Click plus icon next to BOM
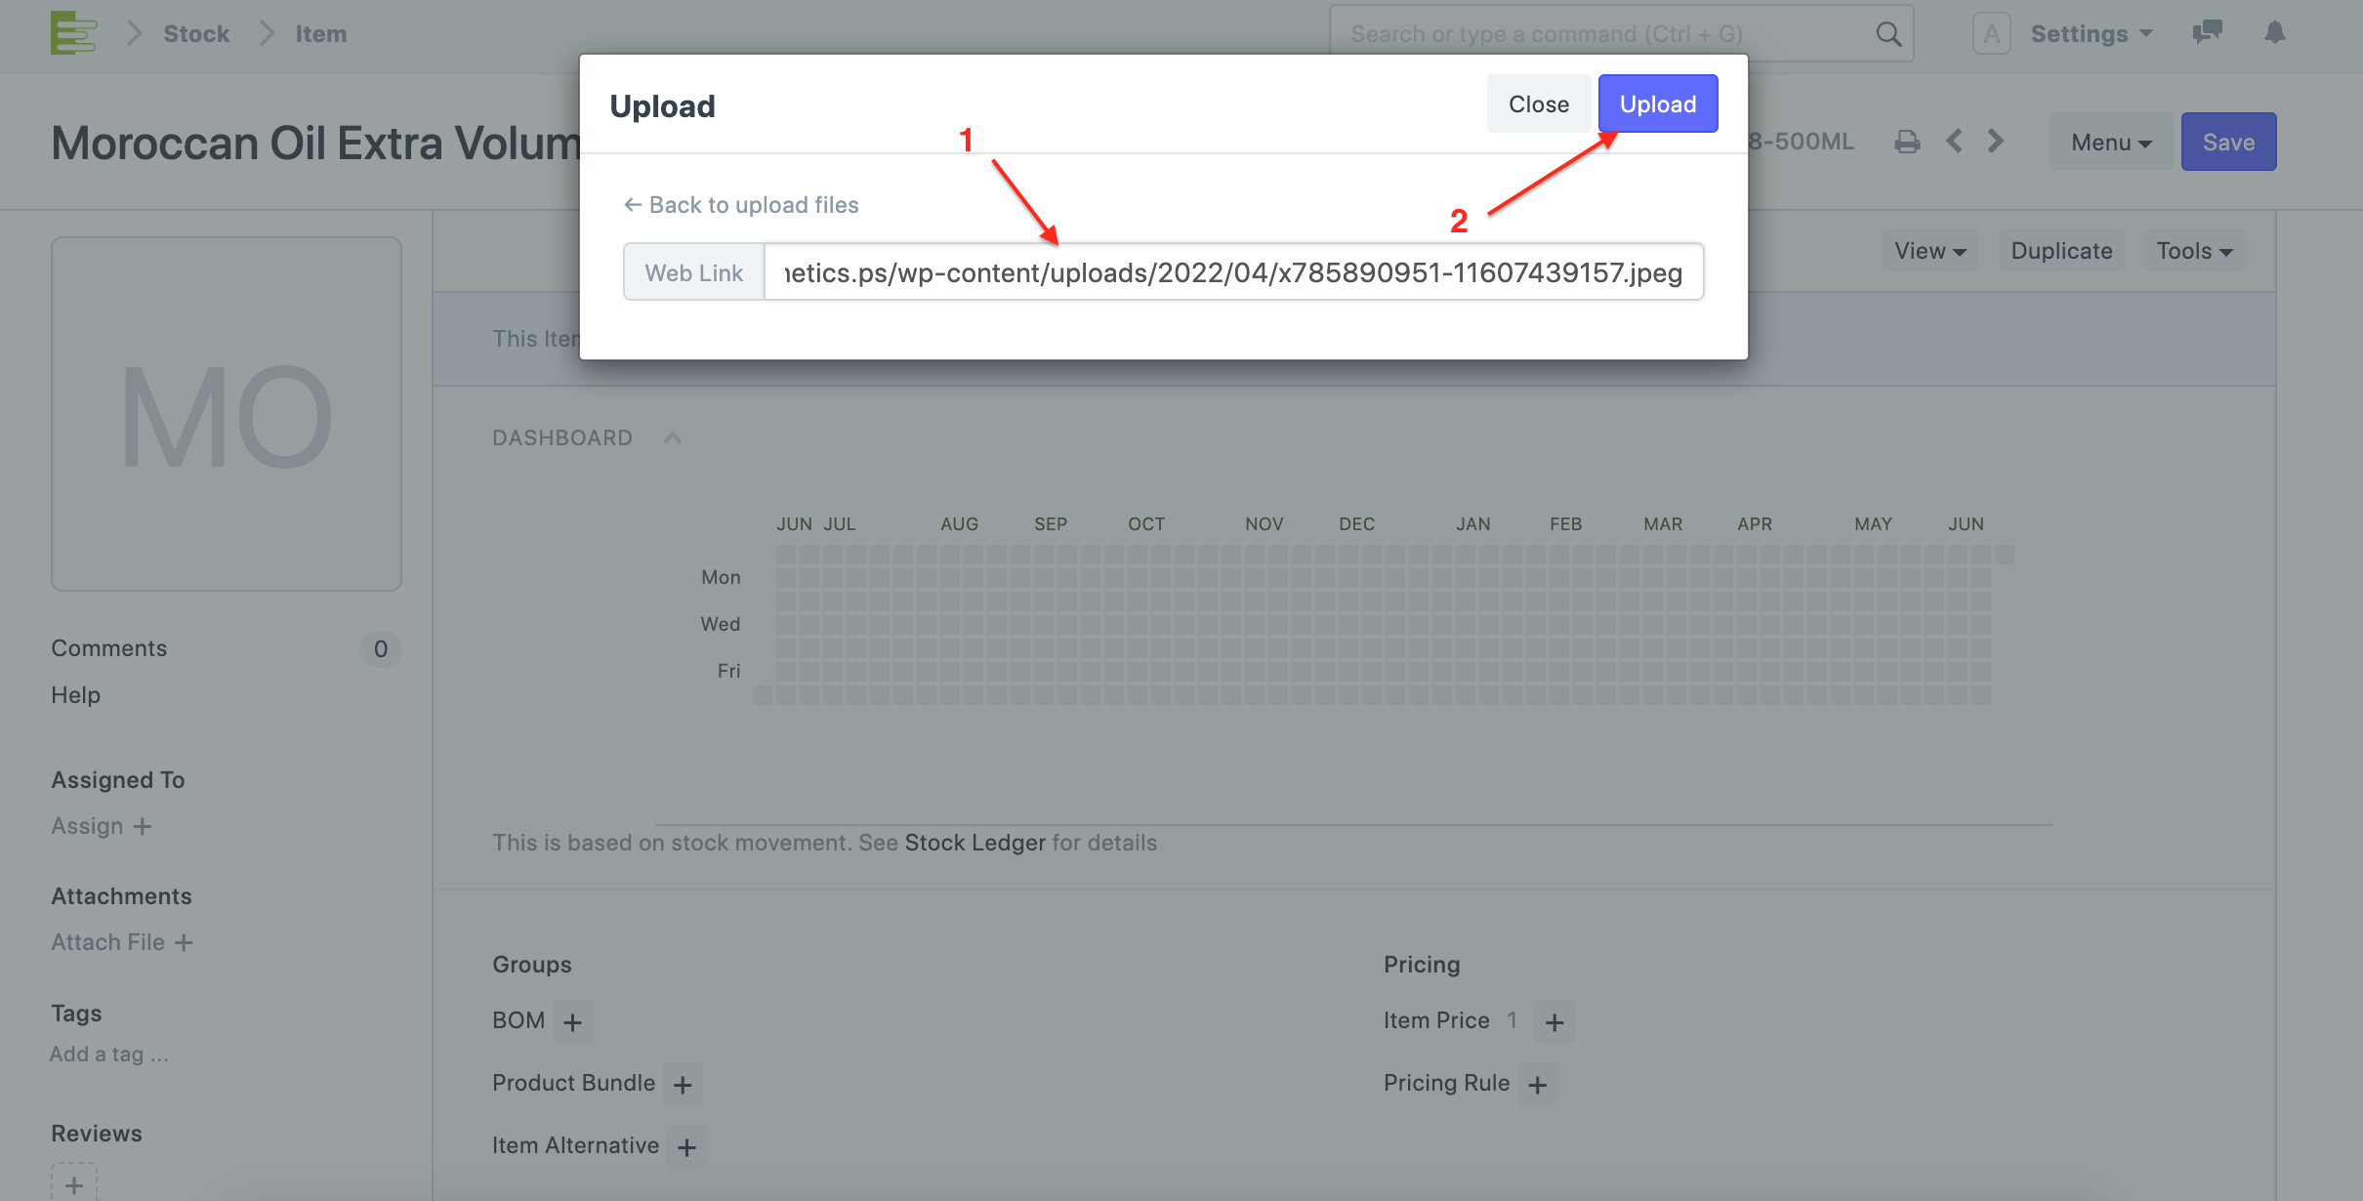This screenshot has width=2363, height=1201. [x=573, y=1022]
